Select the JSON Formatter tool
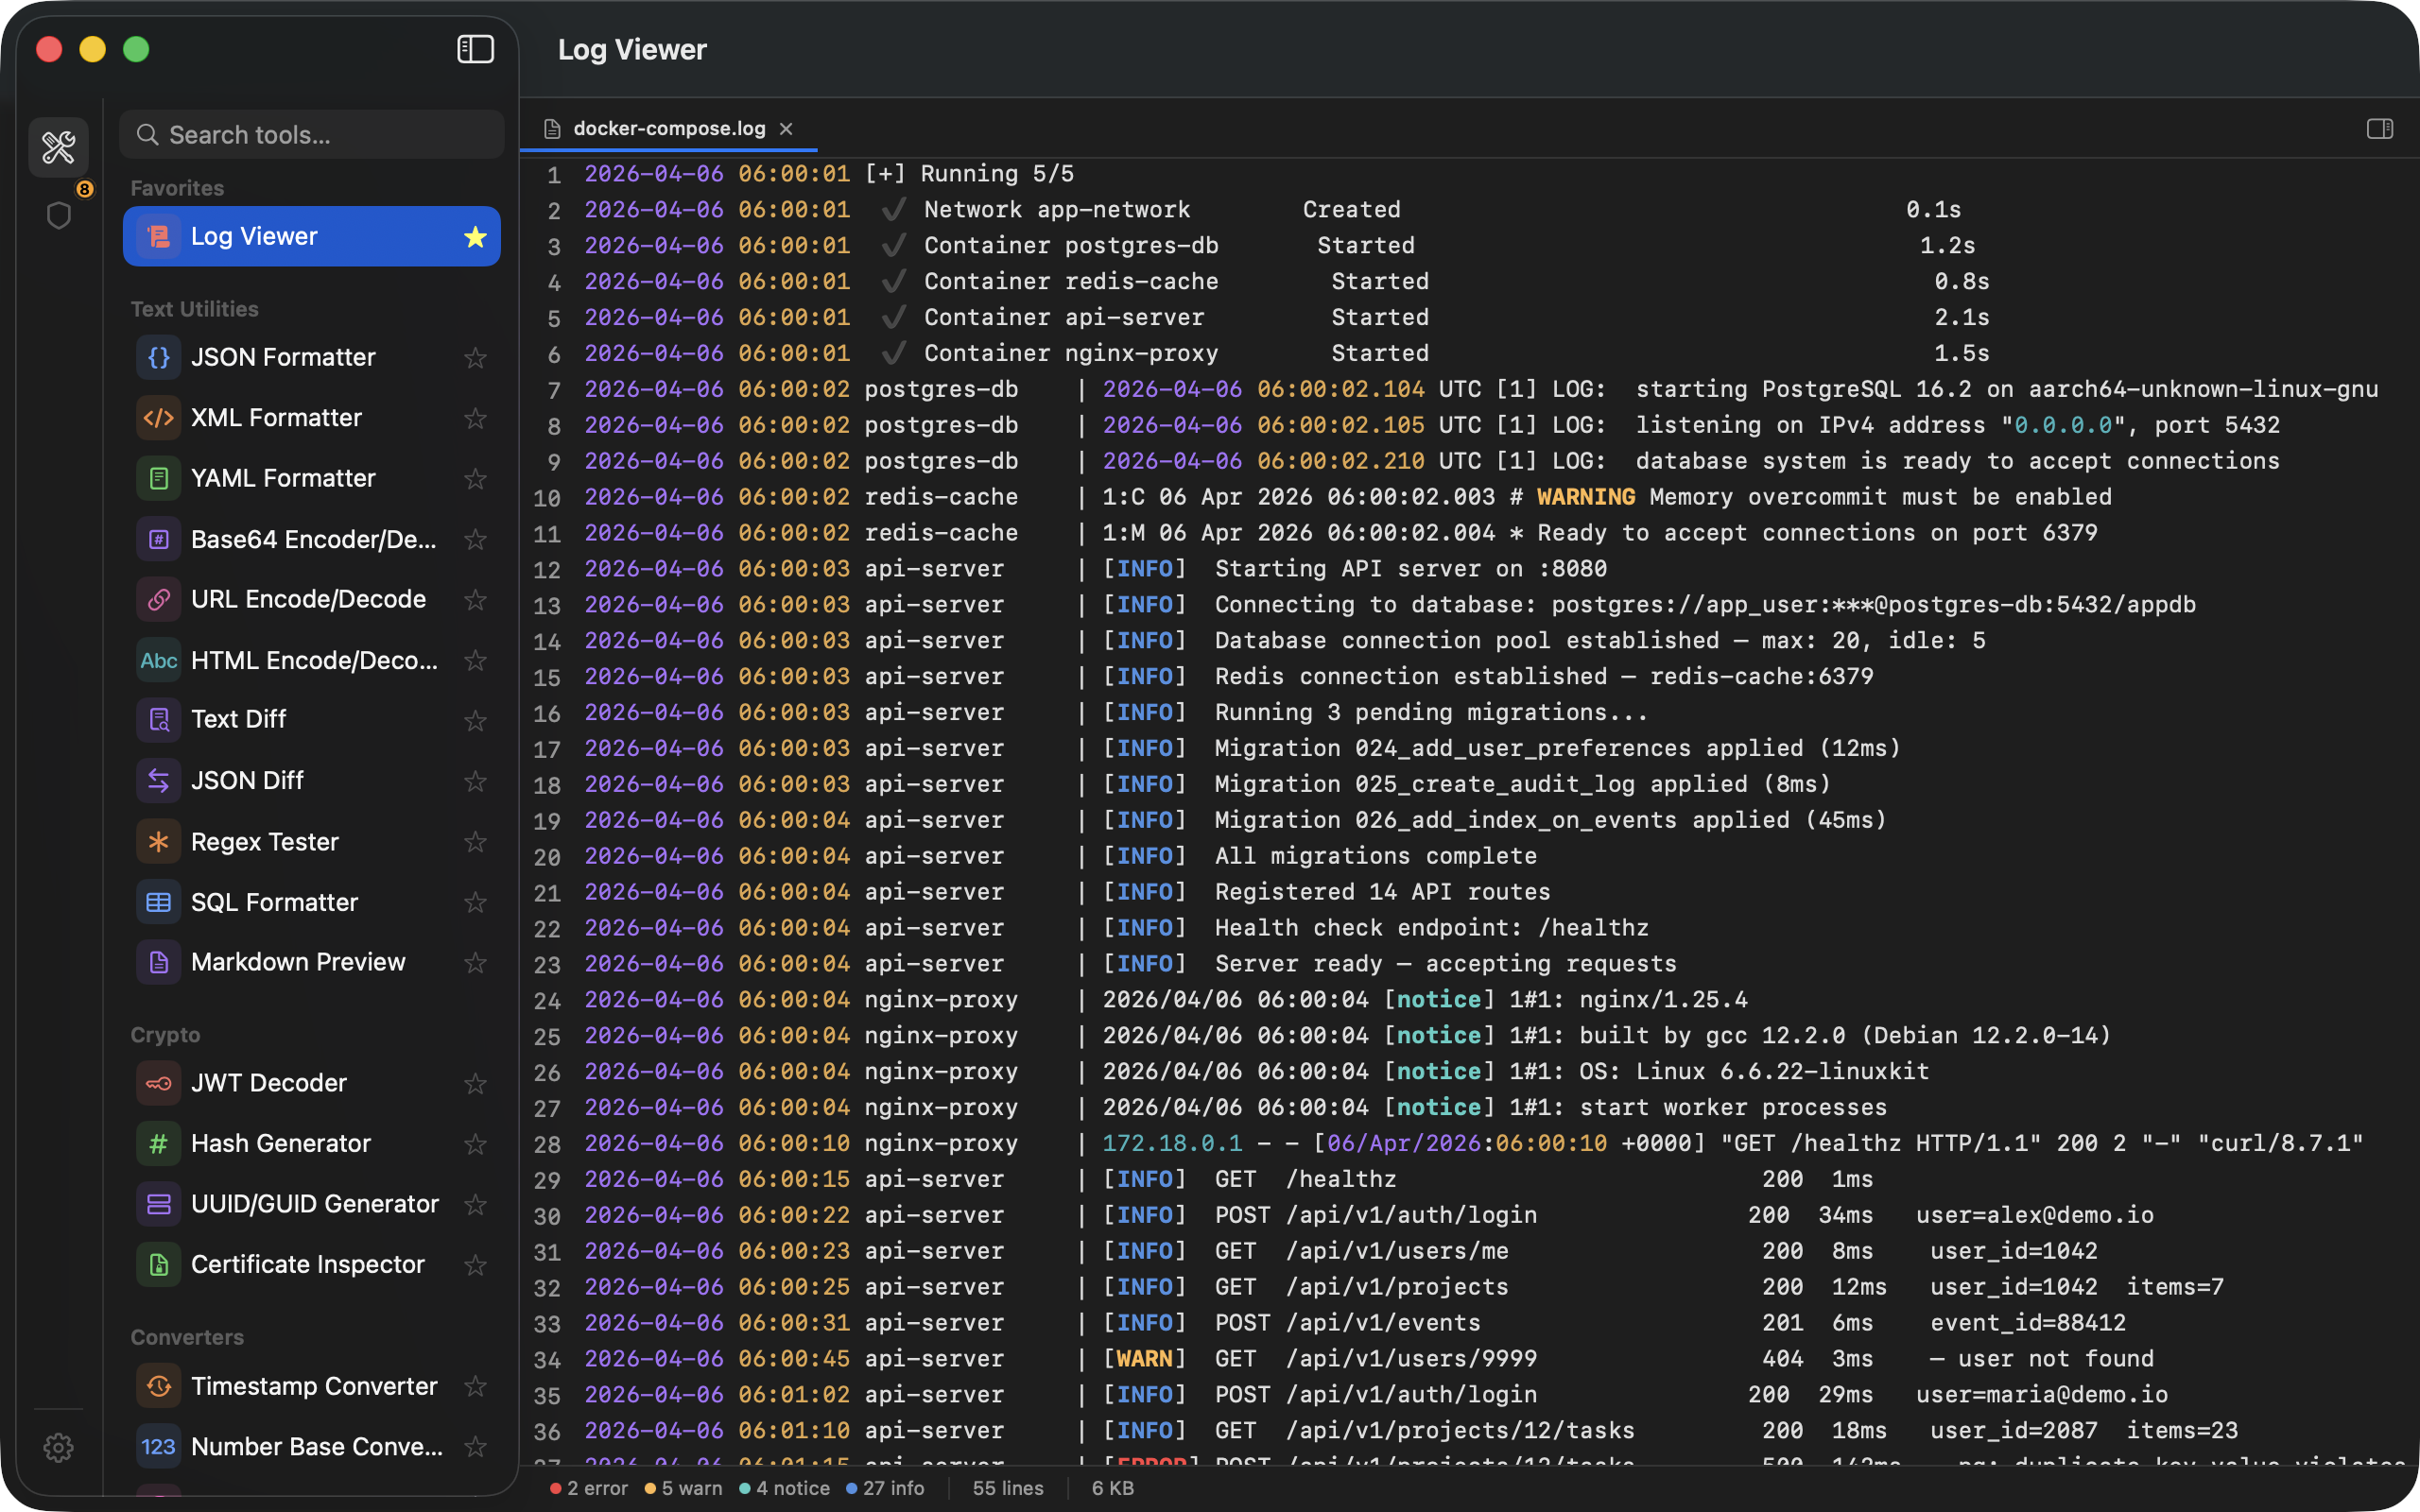 click(283, 357)
